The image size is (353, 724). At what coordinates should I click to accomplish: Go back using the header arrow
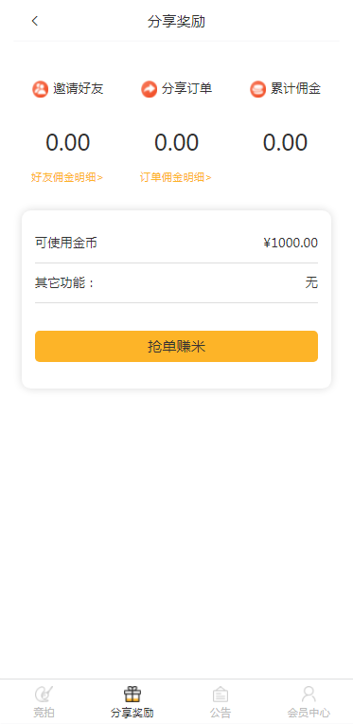pyautogui.click(x=35, y=21)
